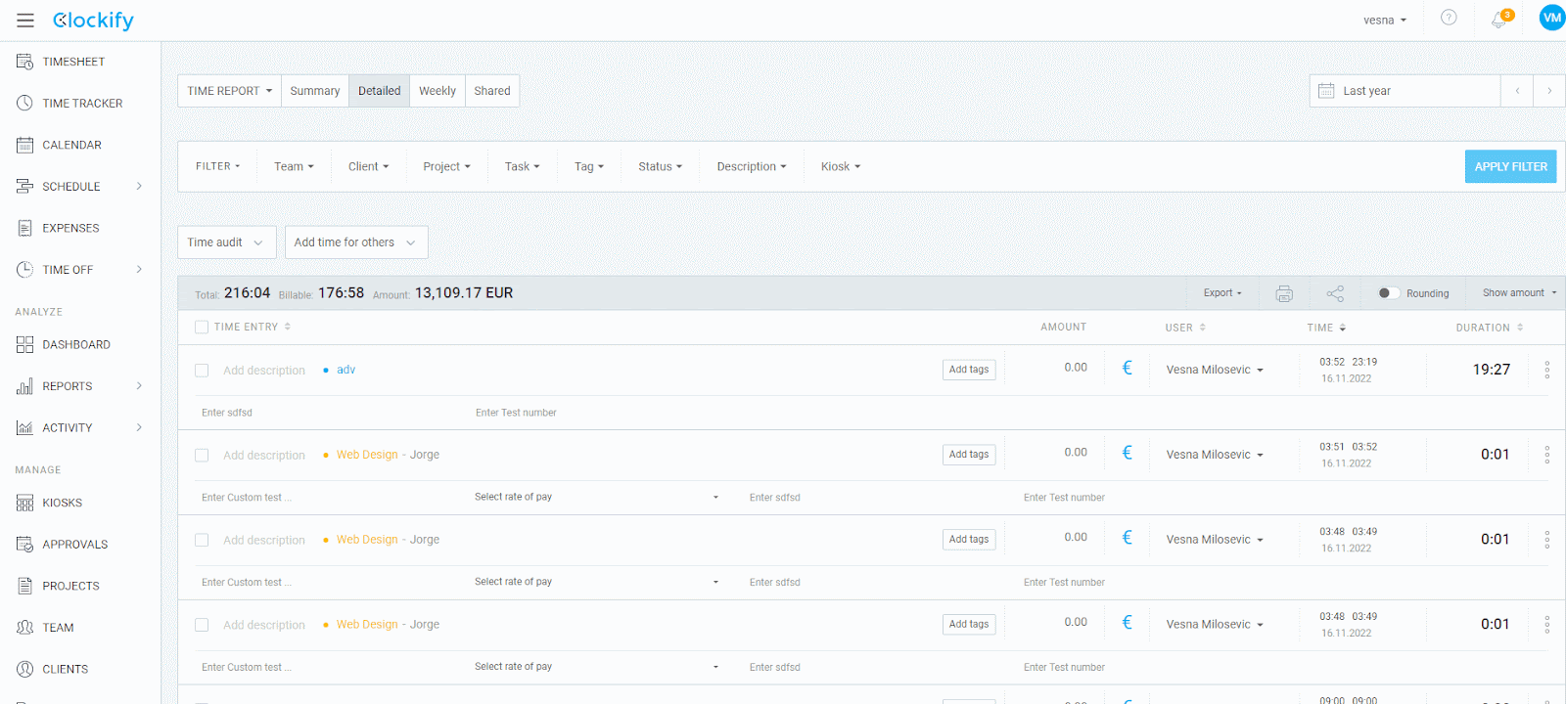Open the calendar icon in date range

tap(1326, 91)
